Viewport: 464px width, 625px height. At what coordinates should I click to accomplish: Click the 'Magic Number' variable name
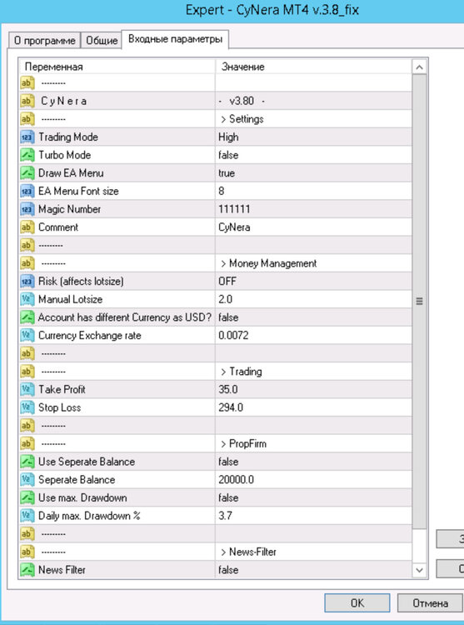pos(69,209)
